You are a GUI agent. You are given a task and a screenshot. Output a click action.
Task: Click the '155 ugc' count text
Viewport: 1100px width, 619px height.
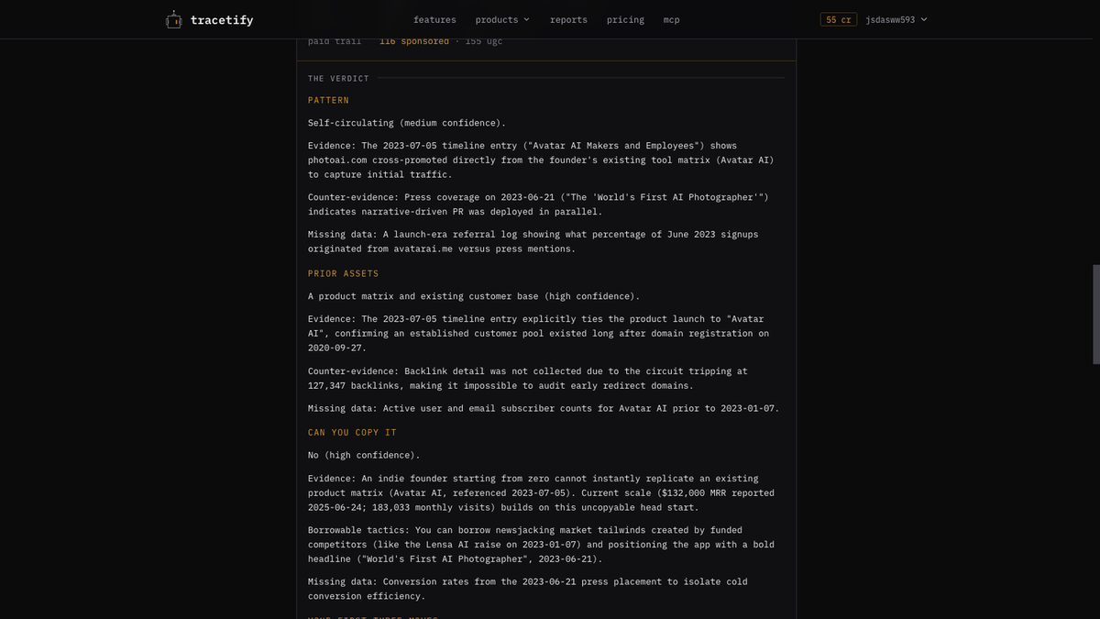(484, 41)
